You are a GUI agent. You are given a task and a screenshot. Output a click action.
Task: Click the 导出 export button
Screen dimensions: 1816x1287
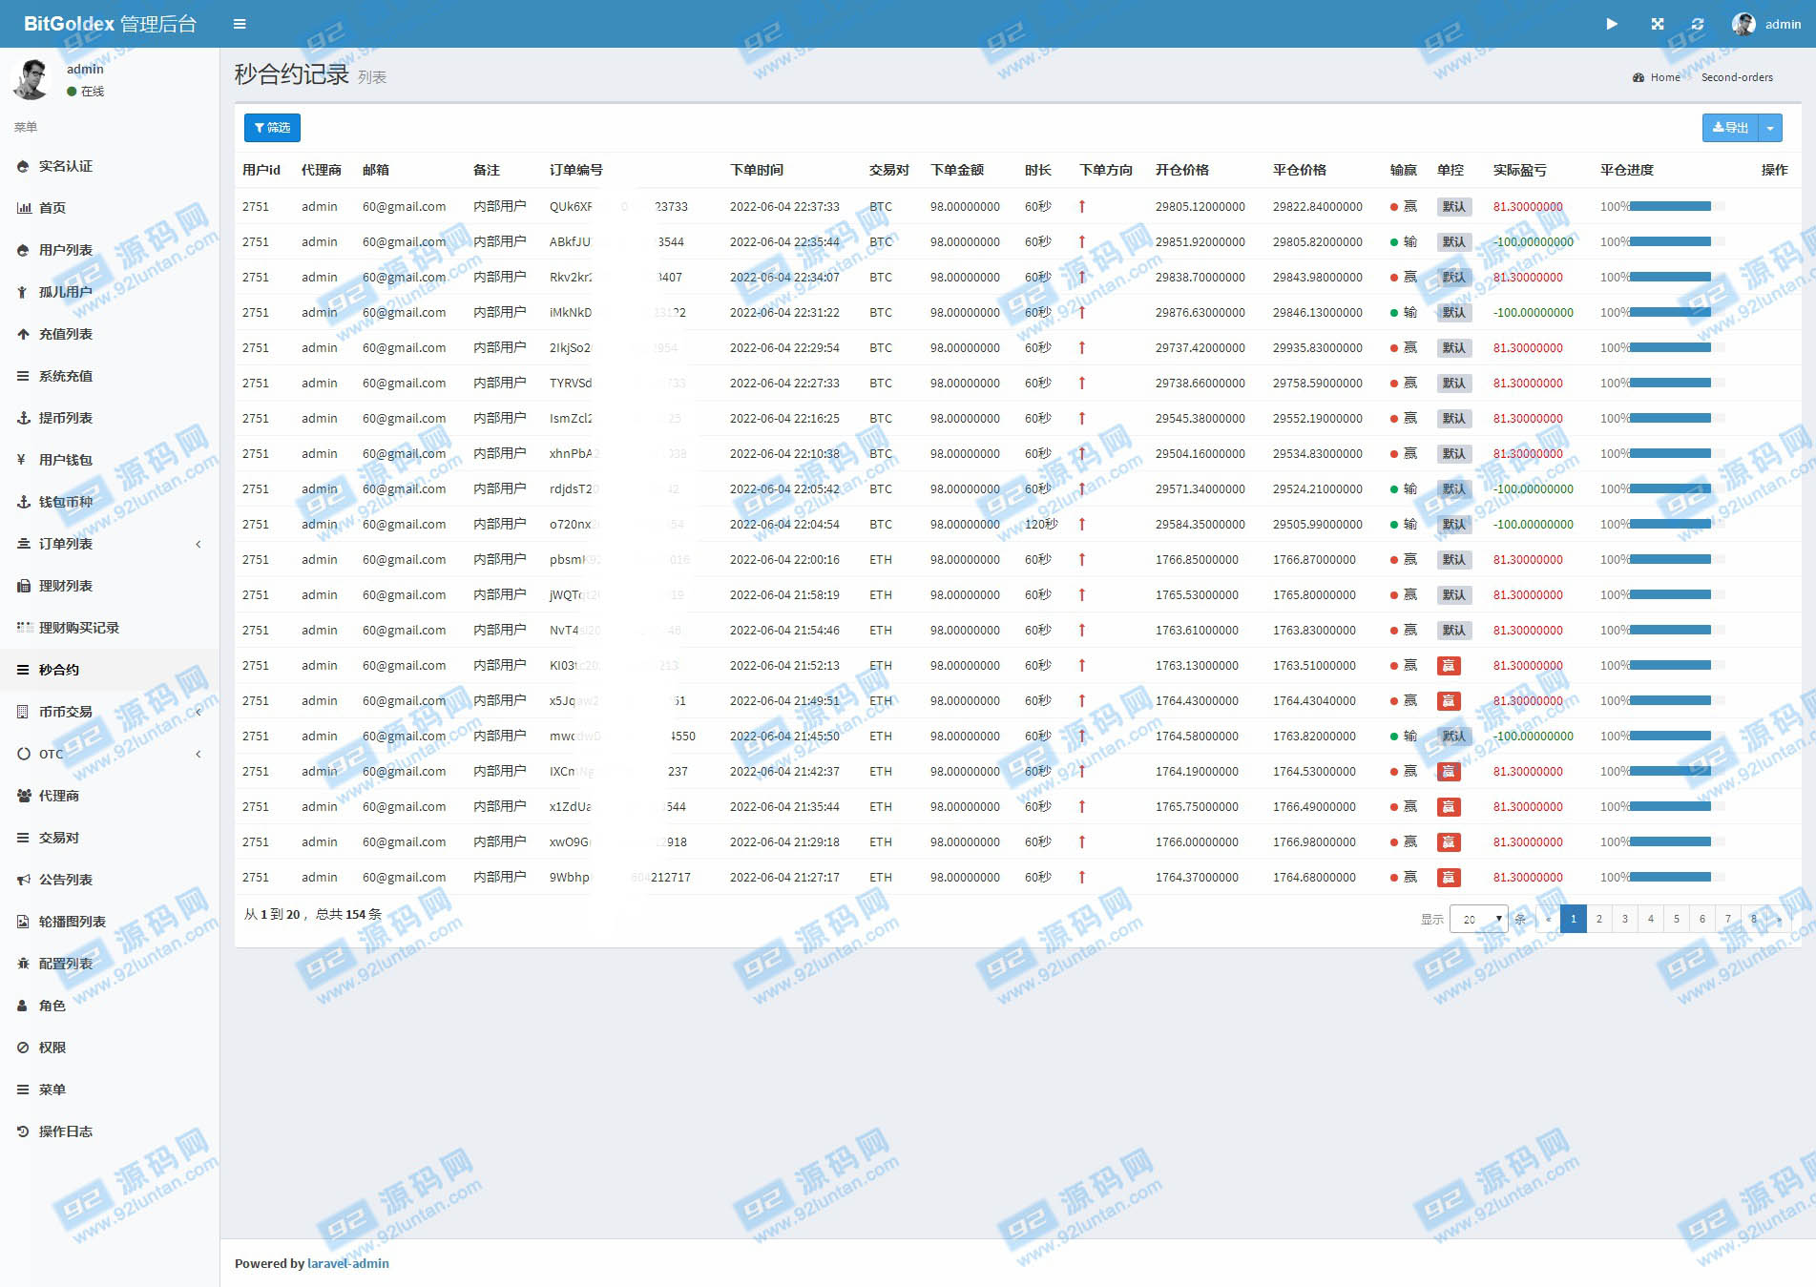click(x=1730, y=128)
